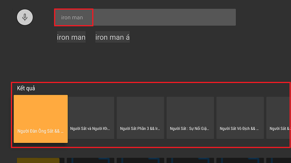Click the empty right portion of search bar
Viewport: 291px width, 163px height.
point(164,17)
